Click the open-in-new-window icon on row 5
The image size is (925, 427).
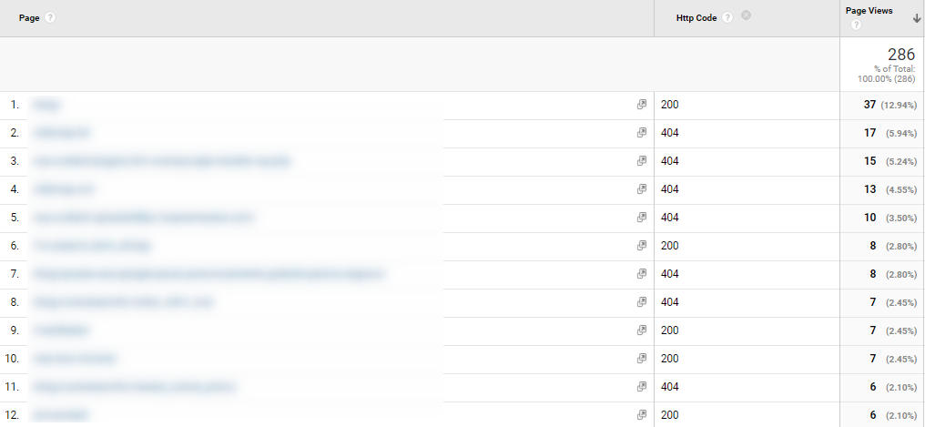click(x=641, y=218)
